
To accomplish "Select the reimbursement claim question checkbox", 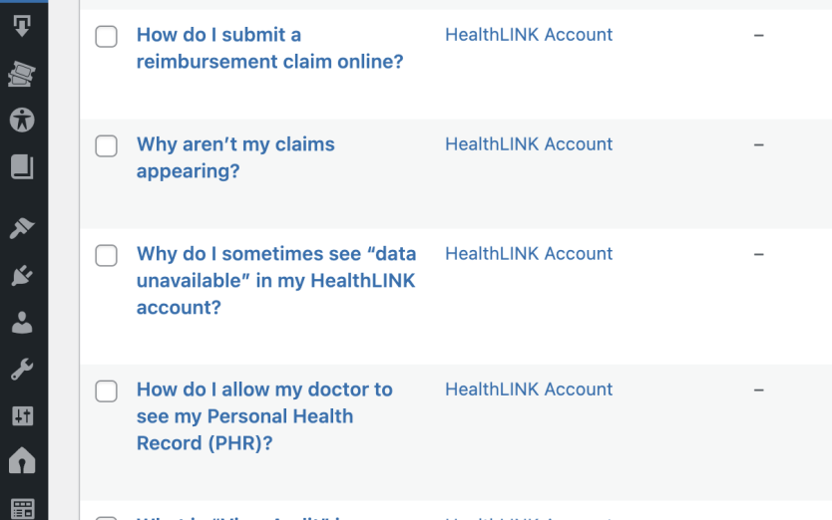I will click(106, 37).
